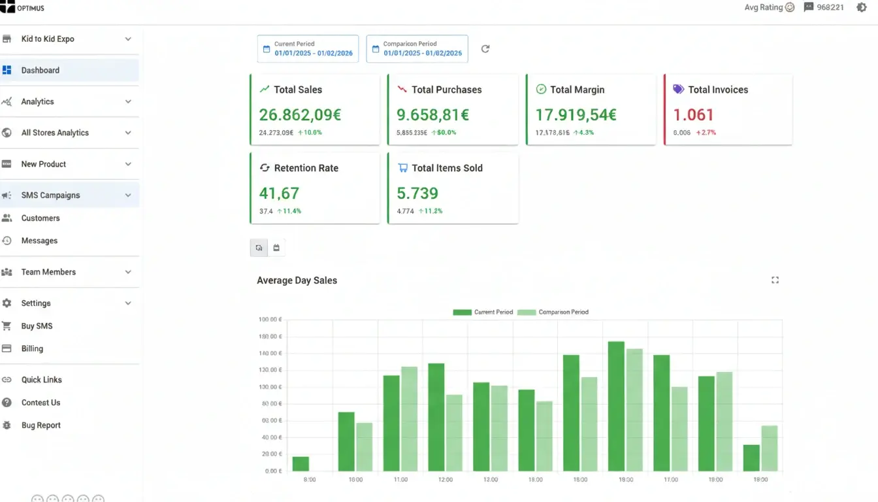Viewport: 878px width, 502px height.
Task: Collapse the SMS Campaigns section
Action: [128, 195]
